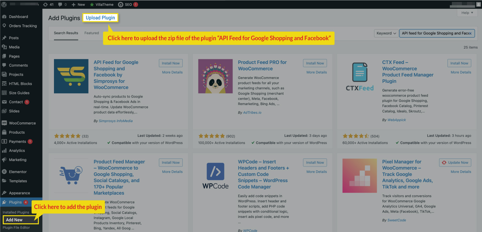Click the Posts pin icon in sidebar
Viewport: 482px width, 232px height.
4,38
